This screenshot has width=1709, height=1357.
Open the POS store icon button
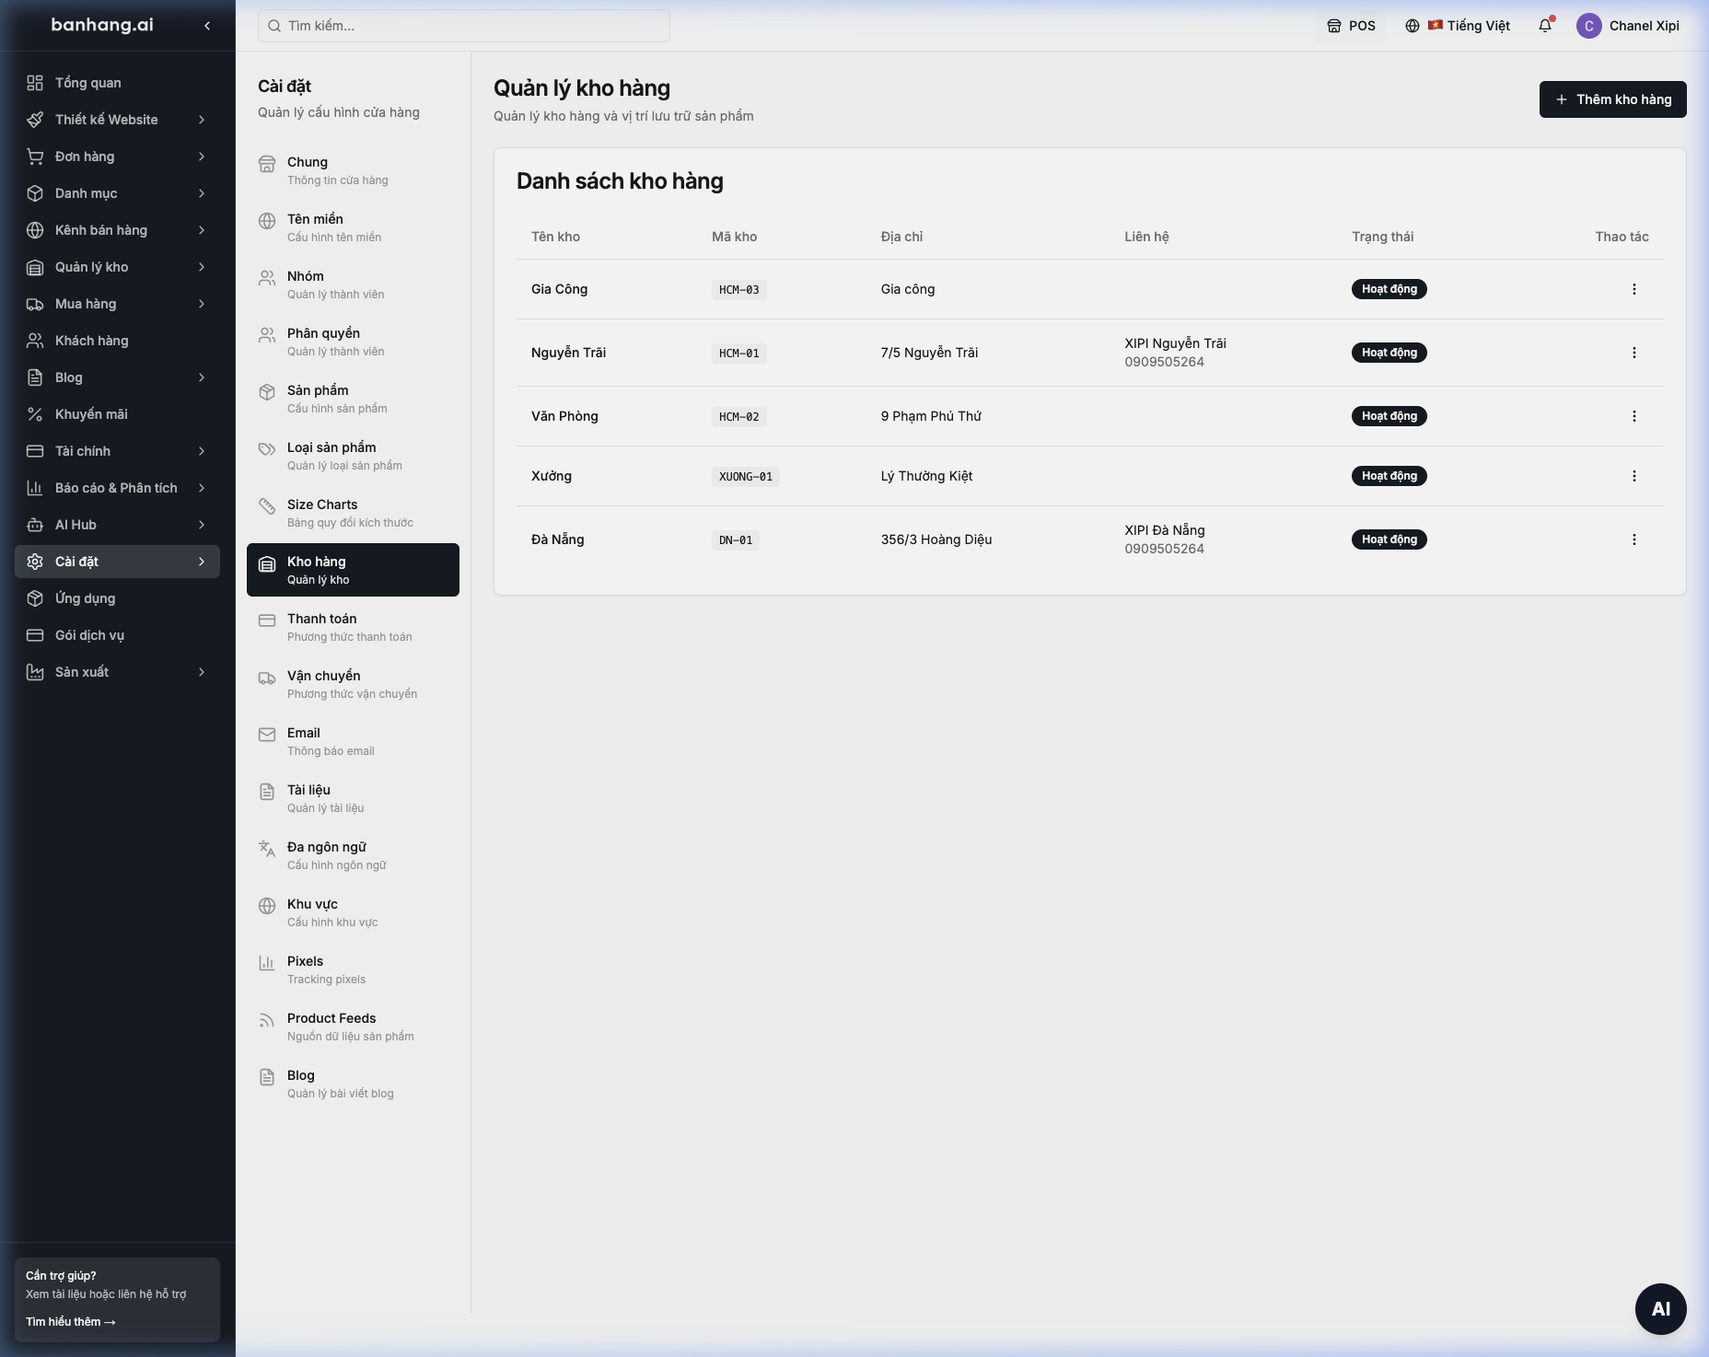(x=1351, y=26)
